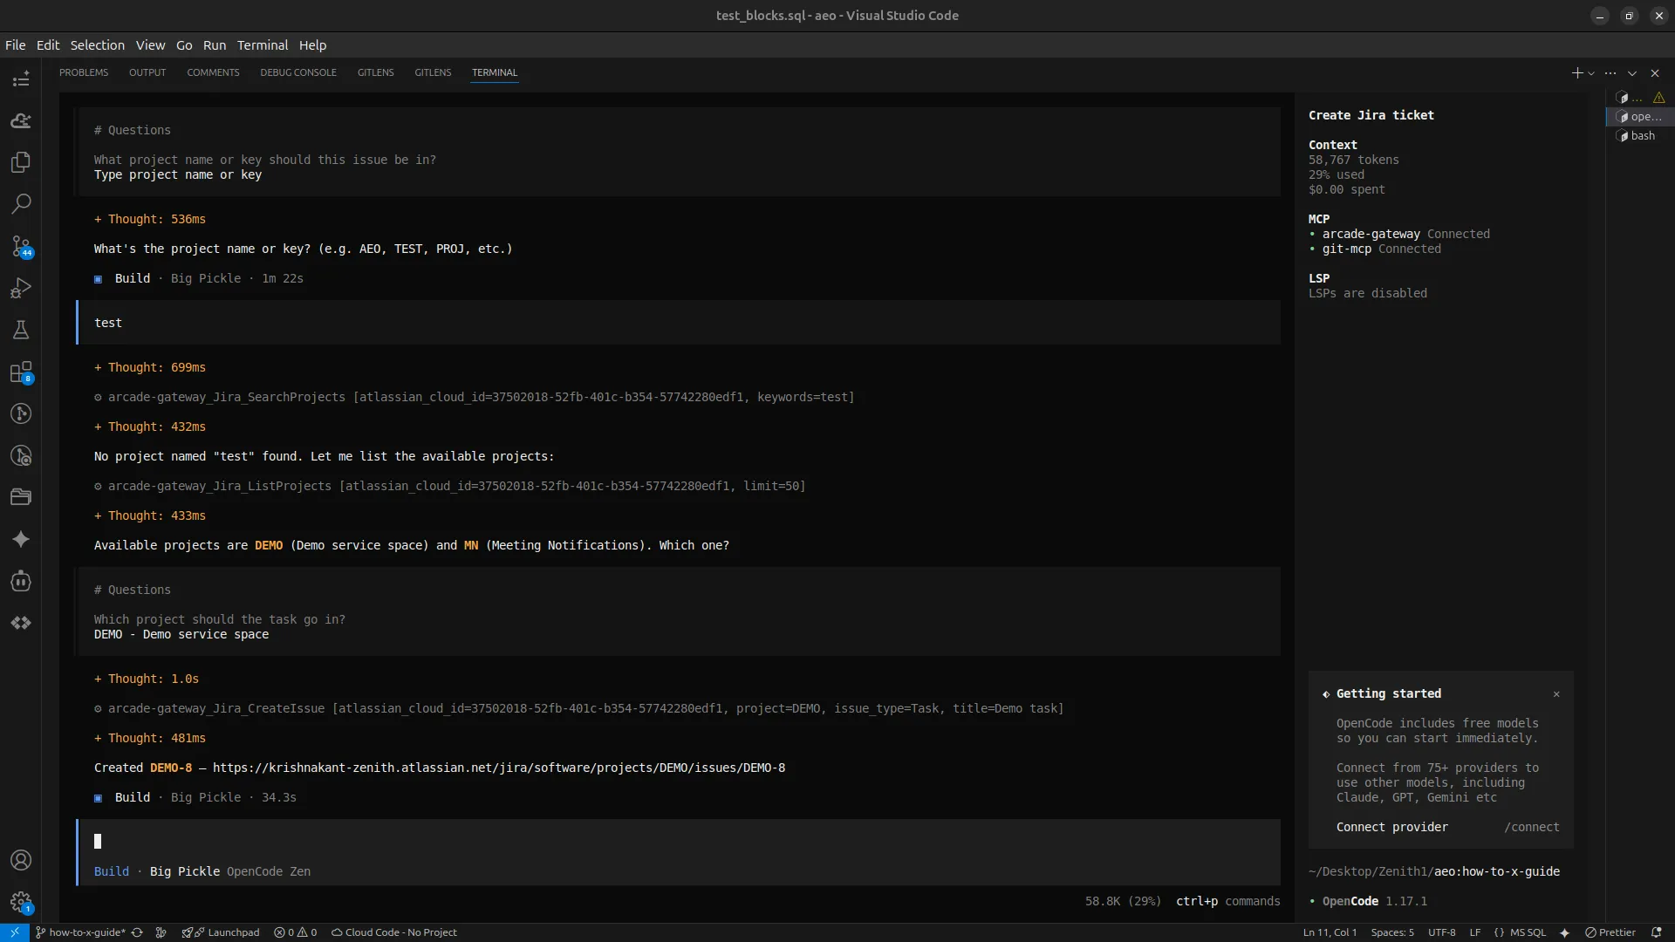This screenshot has width=1675, height=942.
Task: Switch to the COMMENTS tab
Action: (213, 72)
